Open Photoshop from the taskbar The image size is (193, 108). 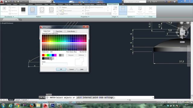click(x=53, y=105)
